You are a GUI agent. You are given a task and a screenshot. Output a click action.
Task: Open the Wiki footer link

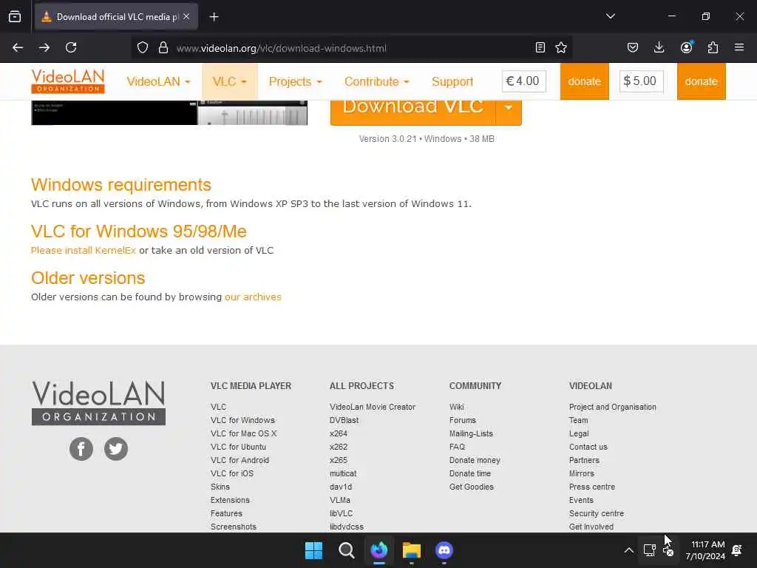tap(457, 408)
